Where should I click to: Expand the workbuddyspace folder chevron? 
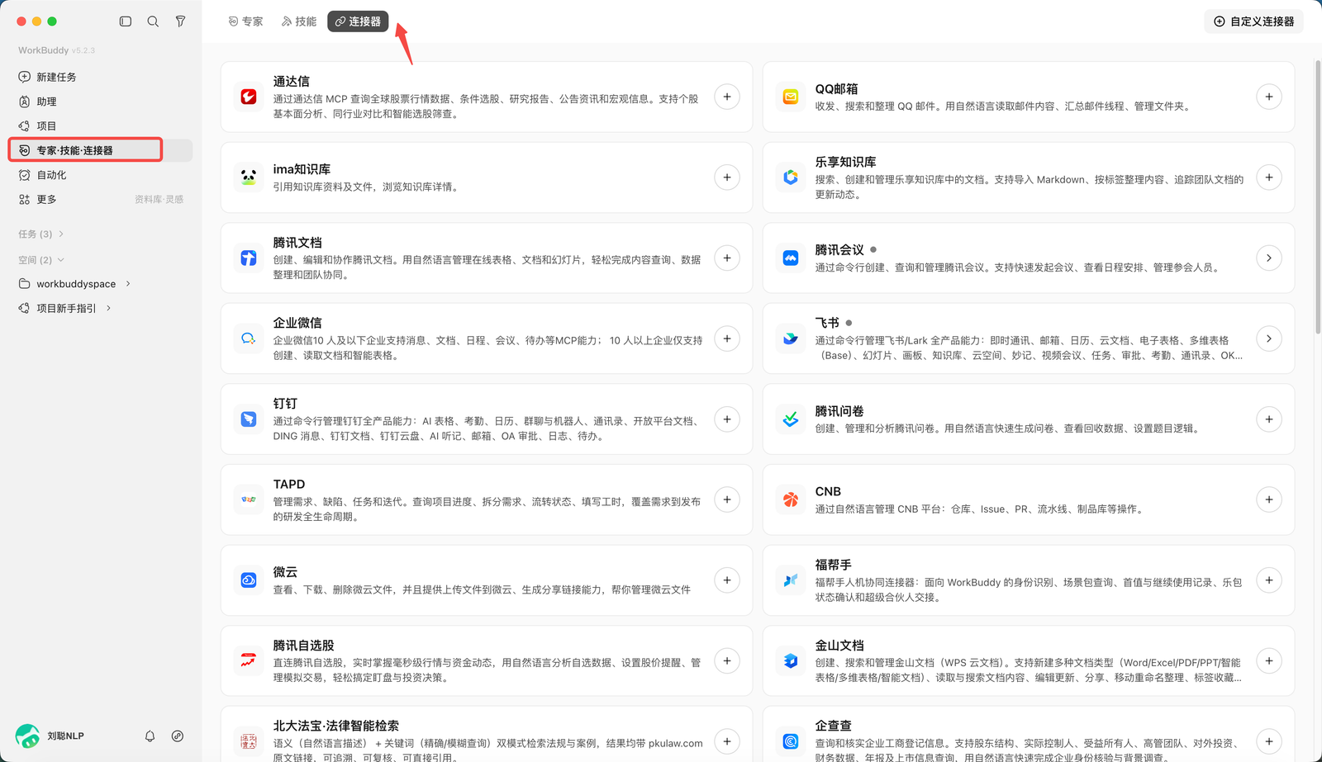tap(128, 284)
